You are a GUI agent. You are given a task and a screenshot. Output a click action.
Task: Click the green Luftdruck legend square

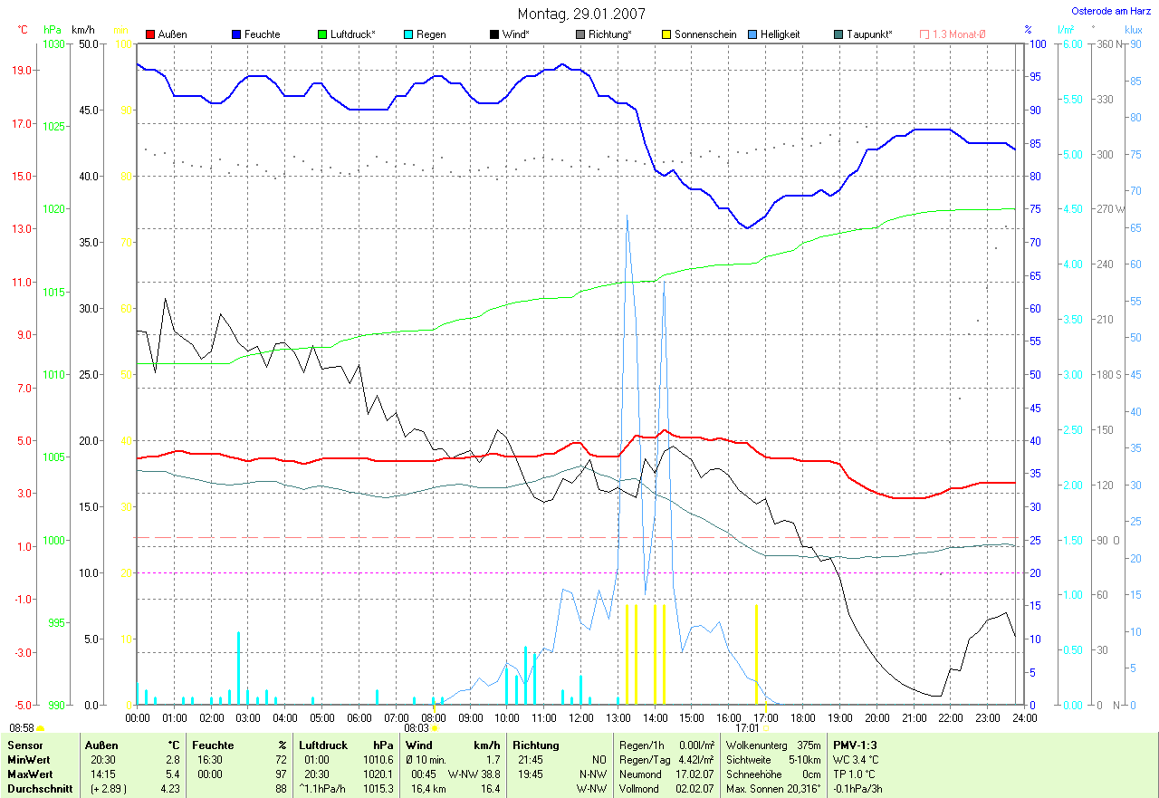322,34
